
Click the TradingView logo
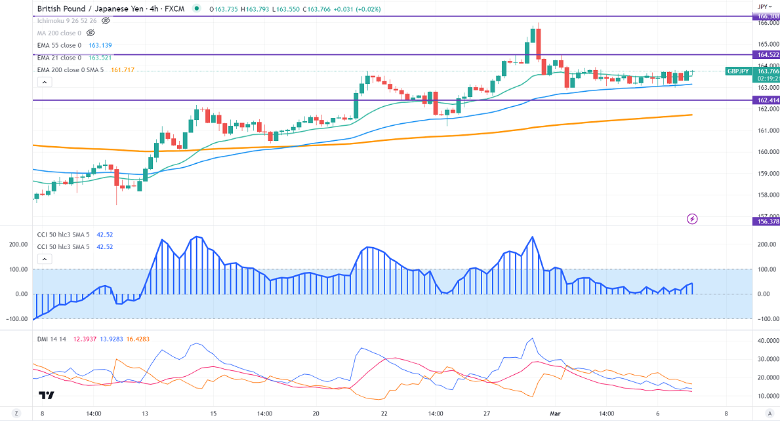(45, 395)
